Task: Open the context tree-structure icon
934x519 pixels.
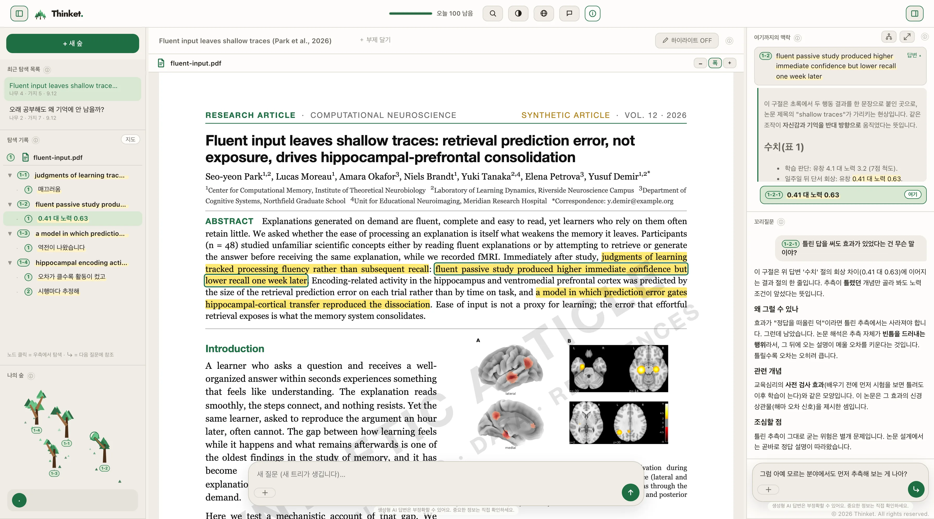Action: [x=889, y=37]
